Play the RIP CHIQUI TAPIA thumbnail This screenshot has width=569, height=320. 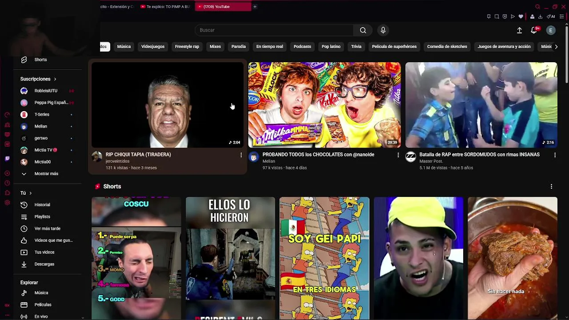(x=168, y=105)
